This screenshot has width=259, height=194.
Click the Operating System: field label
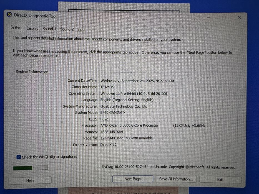[x=83, y=93]
